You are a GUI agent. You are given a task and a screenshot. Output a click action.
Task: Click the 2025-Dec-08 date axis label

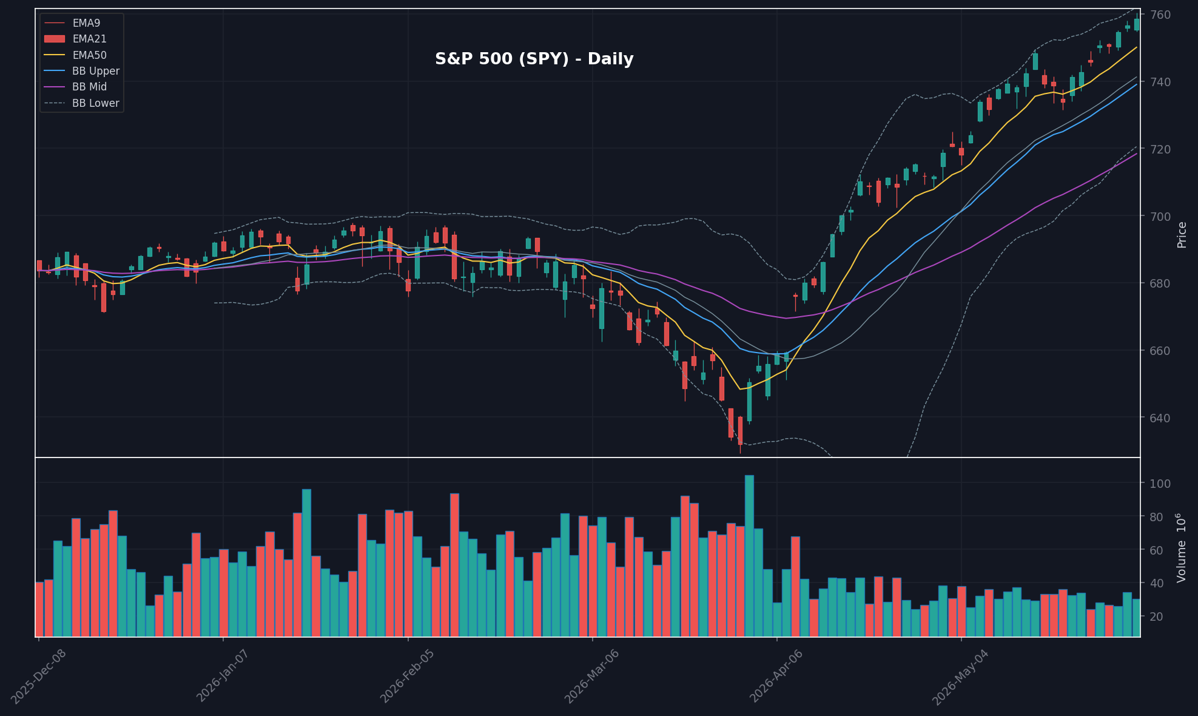[x=38, y=677]
